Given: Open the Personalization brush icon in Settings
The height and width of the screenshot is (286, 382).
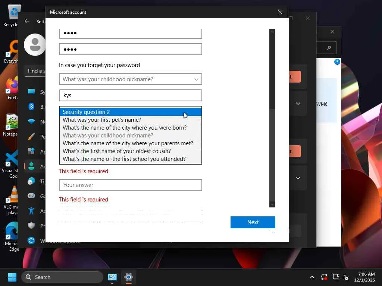Looking at the screenshot, I should 31,136.
